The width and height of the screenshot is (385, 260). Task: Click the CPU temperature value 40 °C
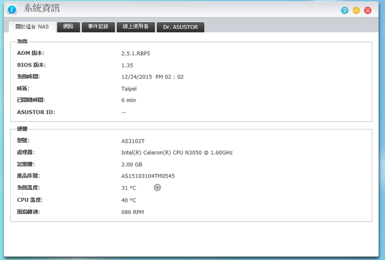(129, 200)
